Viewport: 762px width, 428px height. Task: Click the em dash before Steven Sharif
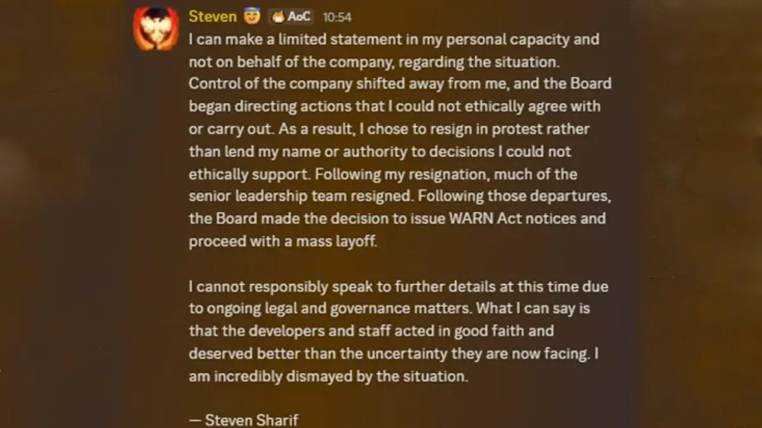point(195,419)
